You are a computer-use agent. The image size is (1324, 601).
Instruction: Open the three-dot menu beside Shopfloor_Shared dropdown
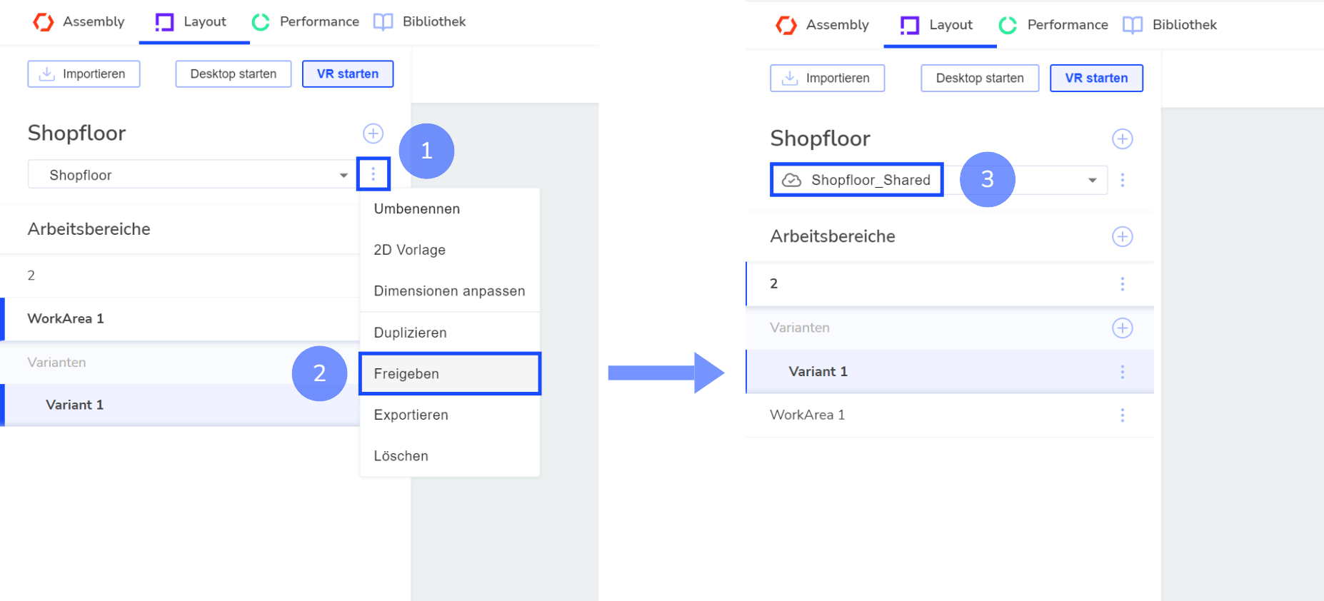(1122, 180)
